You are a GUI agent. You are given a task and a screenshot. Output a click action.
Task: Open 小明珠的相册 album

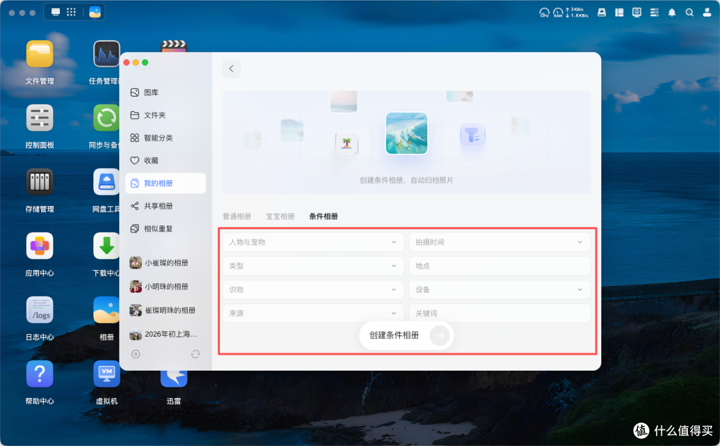[x=165, y=287]
